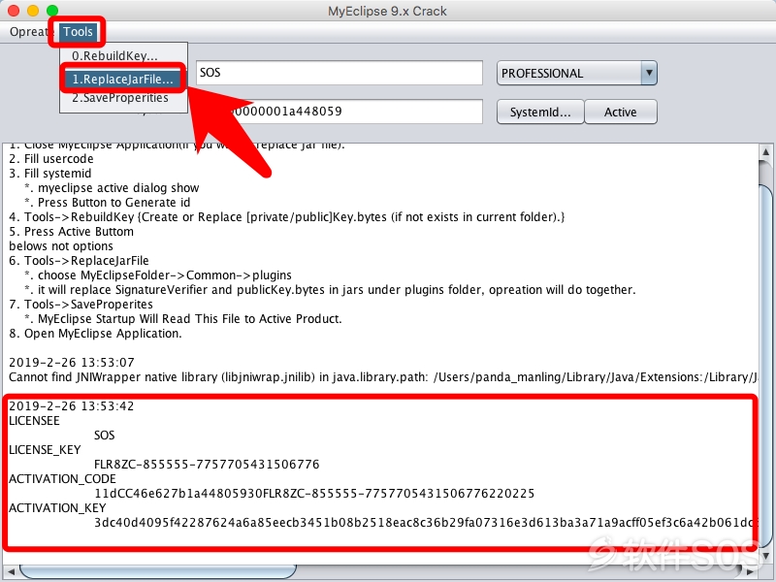Viewport: 776px width, 582px height.
Task: Click the horizontal scrollbar thumb
Action: tap(158, 571)
